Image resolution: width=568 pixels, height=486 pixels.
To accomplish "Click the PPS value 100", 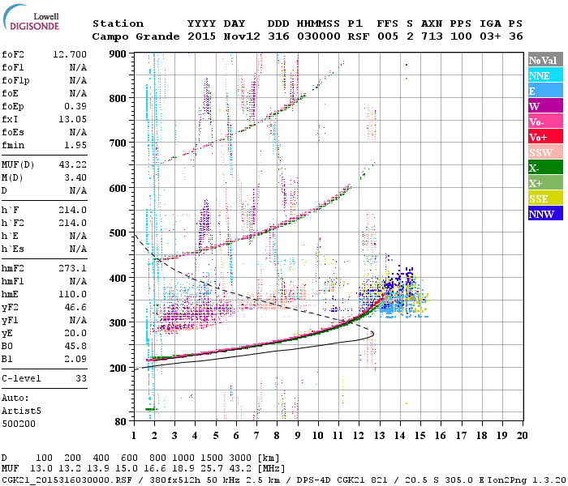I will click(461, 36).
